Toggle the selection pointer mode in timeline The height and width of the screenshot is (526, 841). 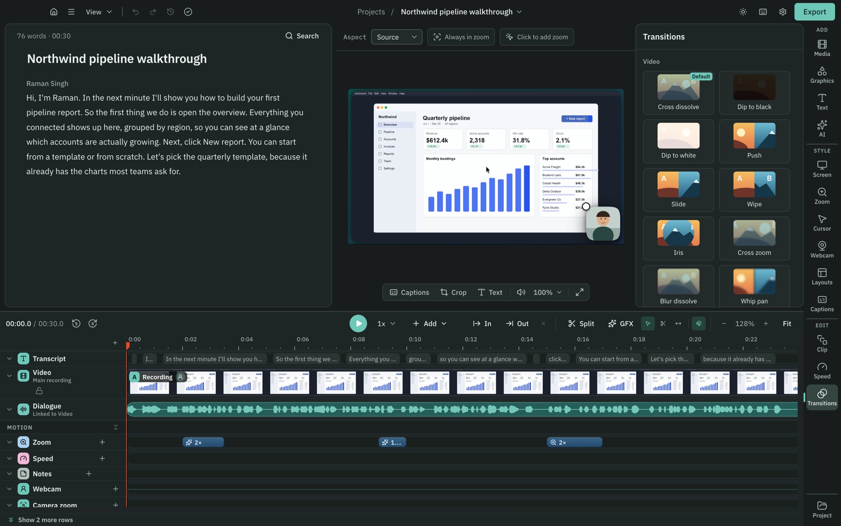(648, 324)
